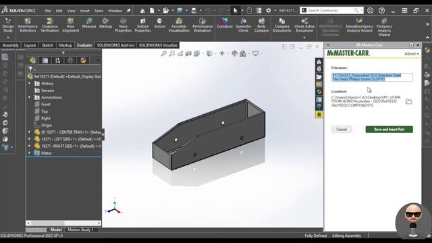The width and height of the screenshot is (432, 243).
Task: Click the Filename input field
Action: pyautogui.click(x=372, y=77)
